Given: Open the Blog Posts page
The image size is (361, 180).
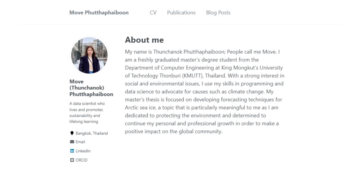Looking at the screenshot, I should click(x=218, y=12).
